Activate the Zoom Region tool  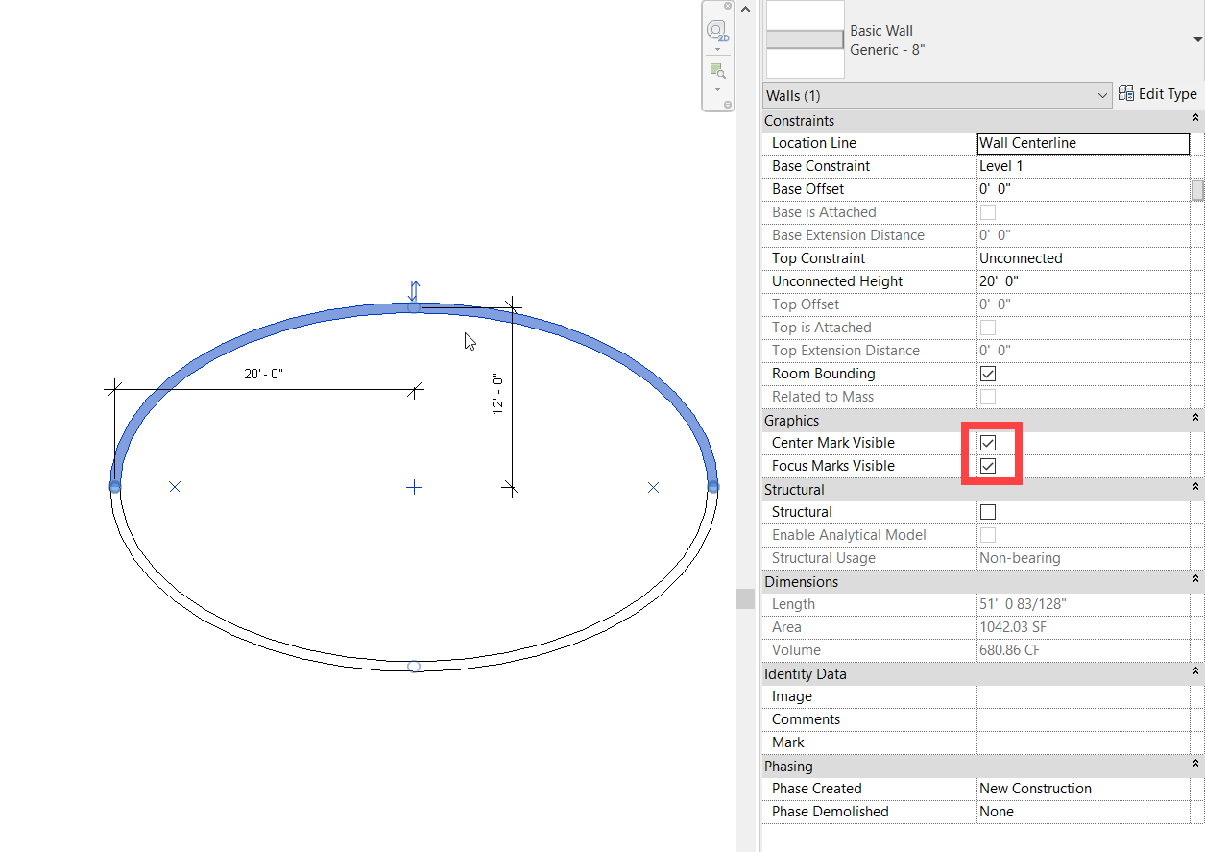click(x=717, y=69)
